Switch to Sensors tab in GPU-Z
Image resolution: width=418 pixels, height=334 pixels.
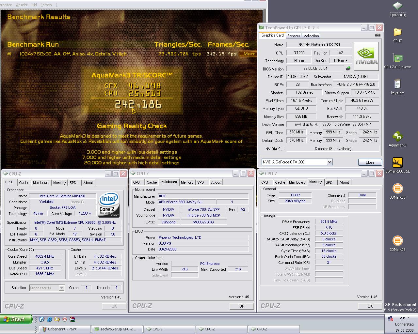click(x=294, y=36)
